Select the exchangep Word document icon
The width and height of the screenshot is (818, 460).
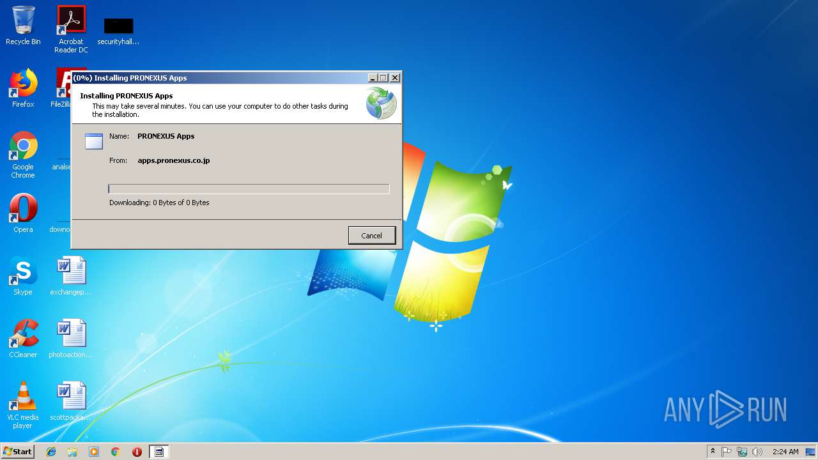click(71, 276)
